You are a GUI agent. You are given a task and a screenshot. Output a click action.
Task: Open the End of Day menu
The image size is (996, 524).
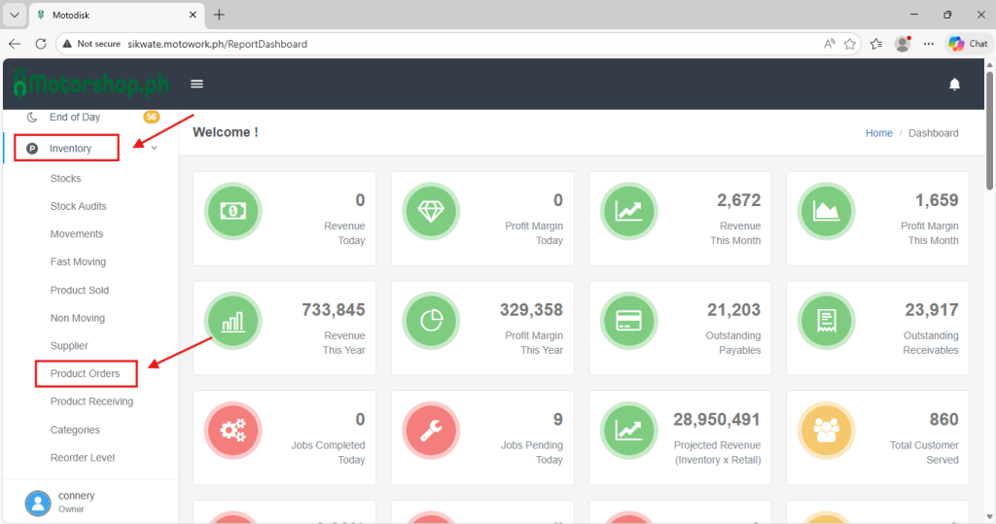pos(75,118)
